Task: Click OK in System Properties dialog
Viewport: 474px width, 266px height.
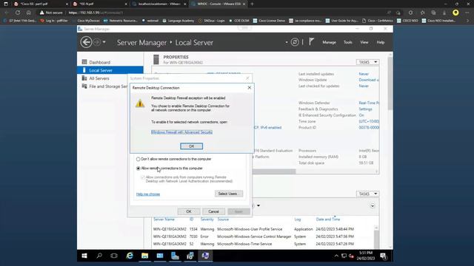Action: 189,211
